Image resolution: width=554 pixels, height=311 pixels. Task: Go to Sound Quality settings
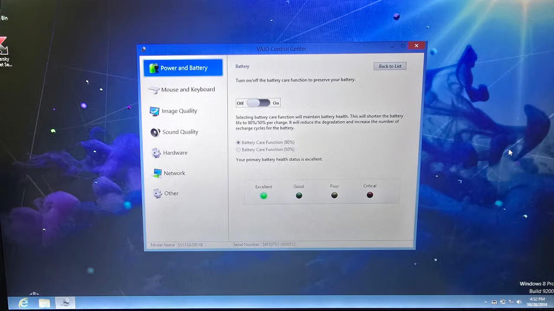[x=174, y=132]
